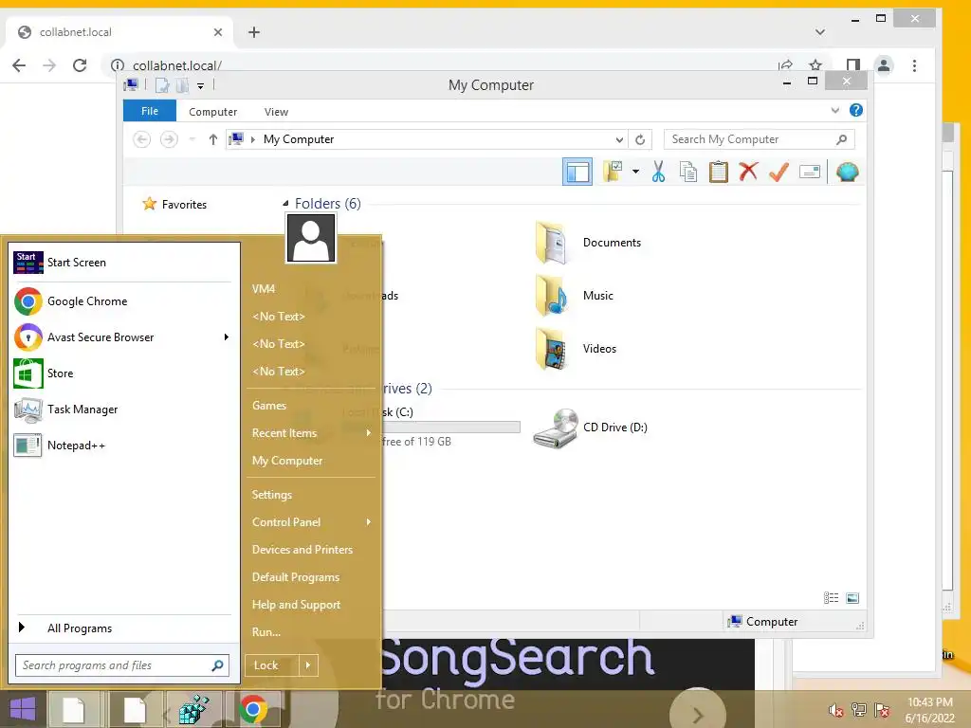Select CD Drive (D:)
This screenshot has width=971, height=728.
590,428
